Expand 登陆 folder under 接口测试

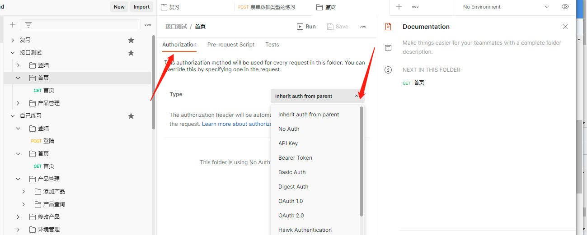18,65
